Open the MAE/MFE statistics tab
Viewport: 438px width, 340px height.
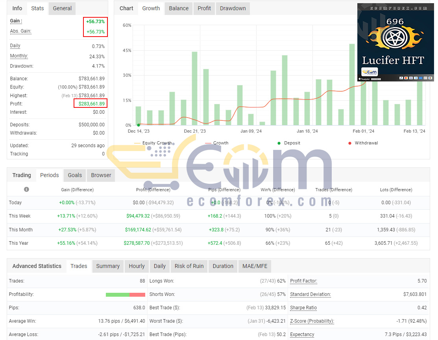pos(255,266)
